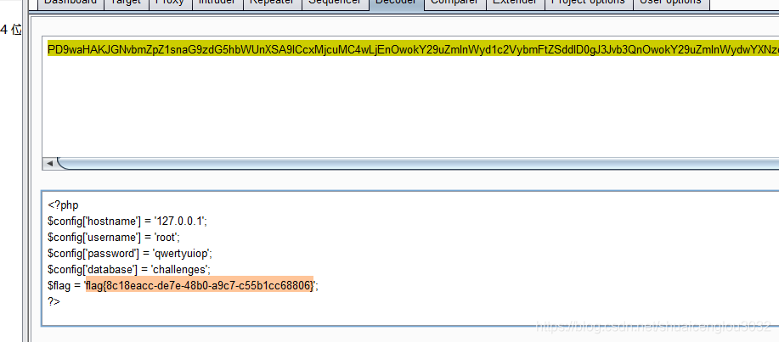Click the $config['username'] = 'root' line
This screenshot has height=342, width=779.
(114, 238)
